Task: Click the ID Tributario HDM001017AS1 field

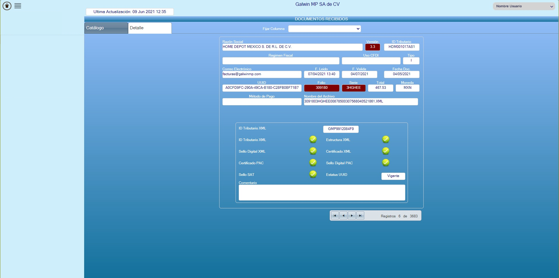Action: (x=401, y=47)
